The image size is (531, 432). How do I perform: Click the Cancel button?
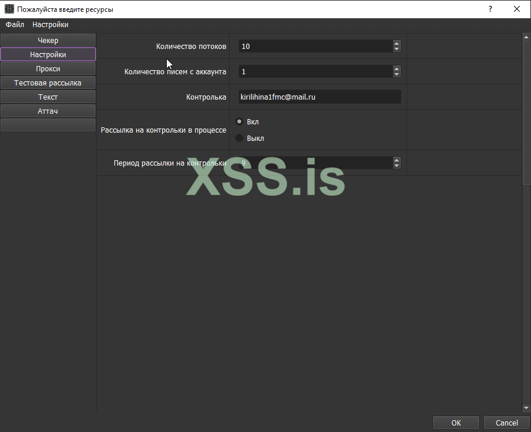point(507,423)
